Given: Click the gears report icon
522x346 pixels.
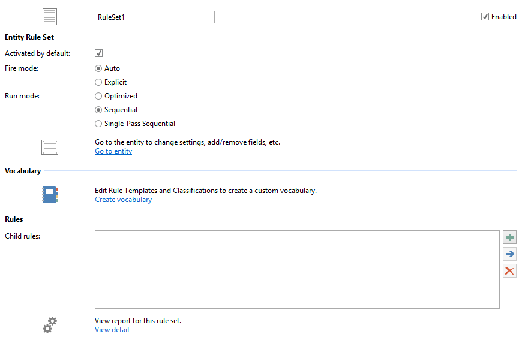Looking at the screenshot, I should tap(50, 324).
